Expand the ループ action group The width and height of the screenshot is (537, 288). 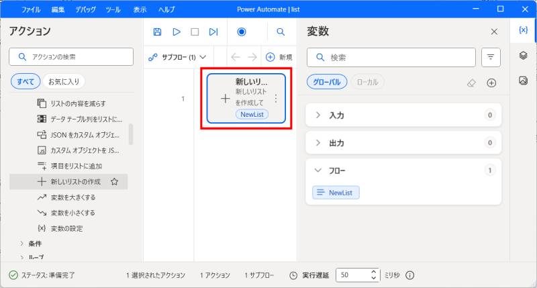click(x=22, y=257)
